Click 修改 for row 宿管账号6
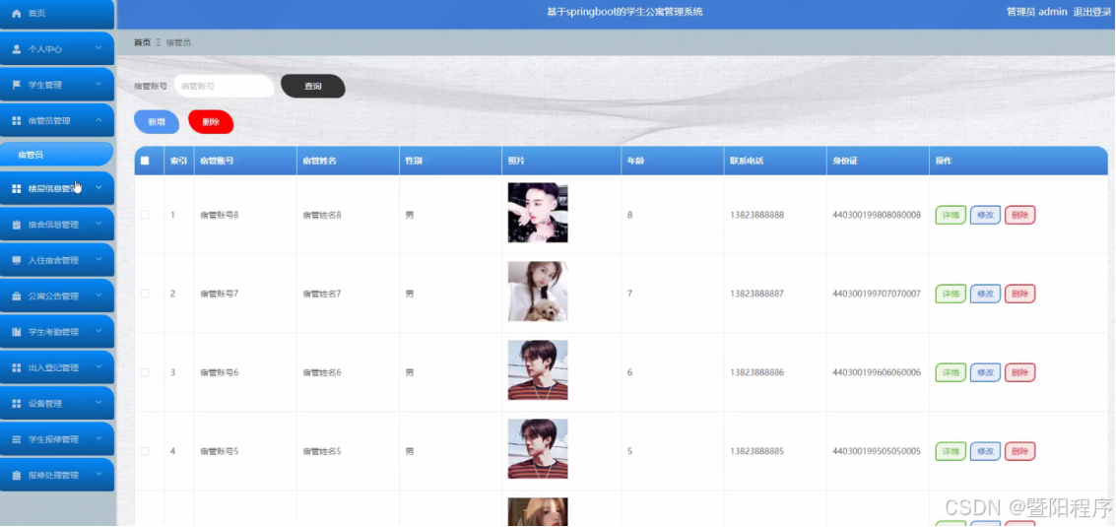Image resolution: width=1116 pixels, height=527 pixels. tap(985, 372)
